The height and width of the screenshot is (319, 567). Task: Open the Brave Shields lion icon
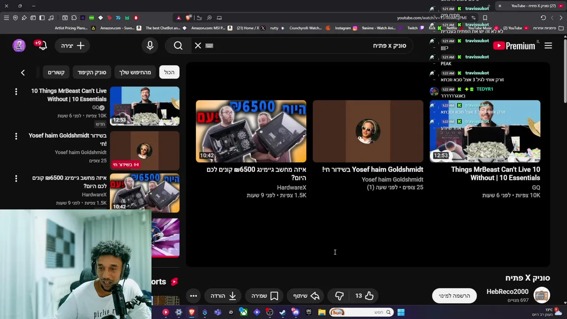189,18
